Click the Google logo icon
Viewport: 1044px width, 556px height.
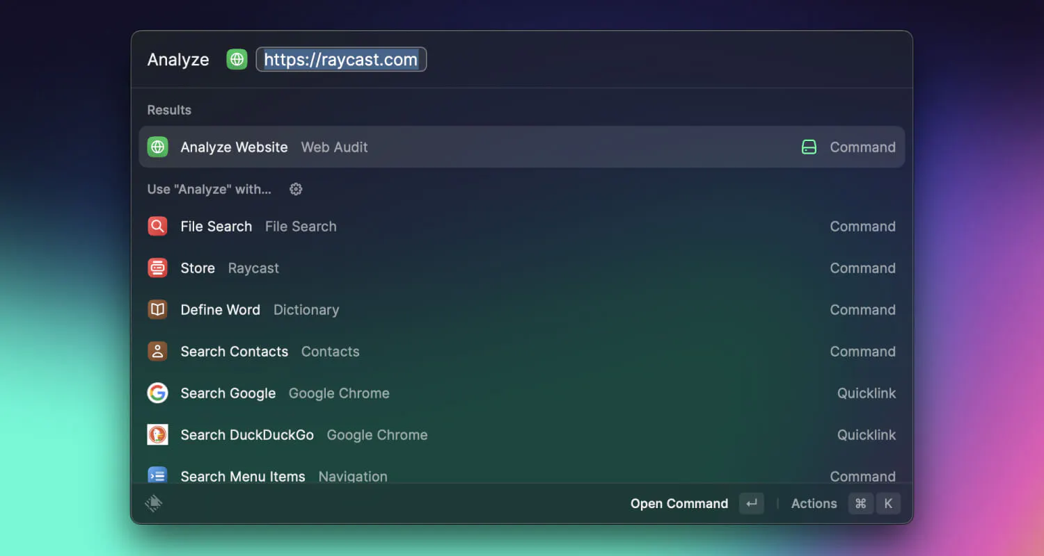[158, 393]
